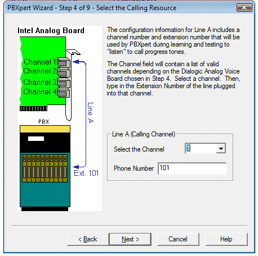Click the Channel 1 jack connector icon
The height and width of the screenshot is (256, 258).
pyautogui.click(x=64, y=62)
